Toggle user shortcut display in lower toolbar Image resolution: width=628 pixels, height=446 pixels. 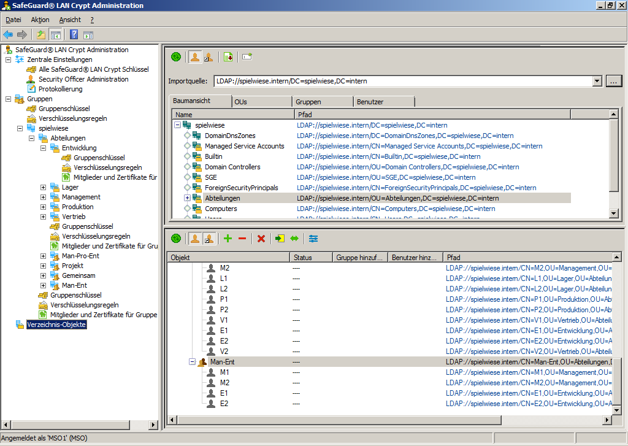[x=209, y=239]
